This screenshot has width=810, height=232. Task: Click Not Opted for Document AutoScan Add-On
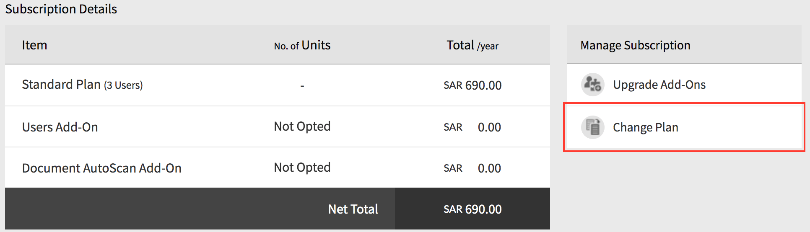(x=302, y=168)
